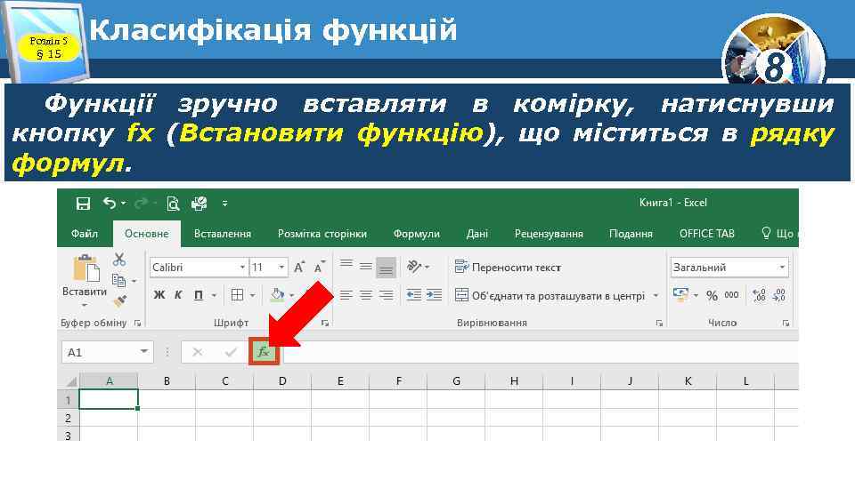Screen dimensions: 855x480
Task: Expand merge options dropdown arrow
Action: [x=656, y=295]
